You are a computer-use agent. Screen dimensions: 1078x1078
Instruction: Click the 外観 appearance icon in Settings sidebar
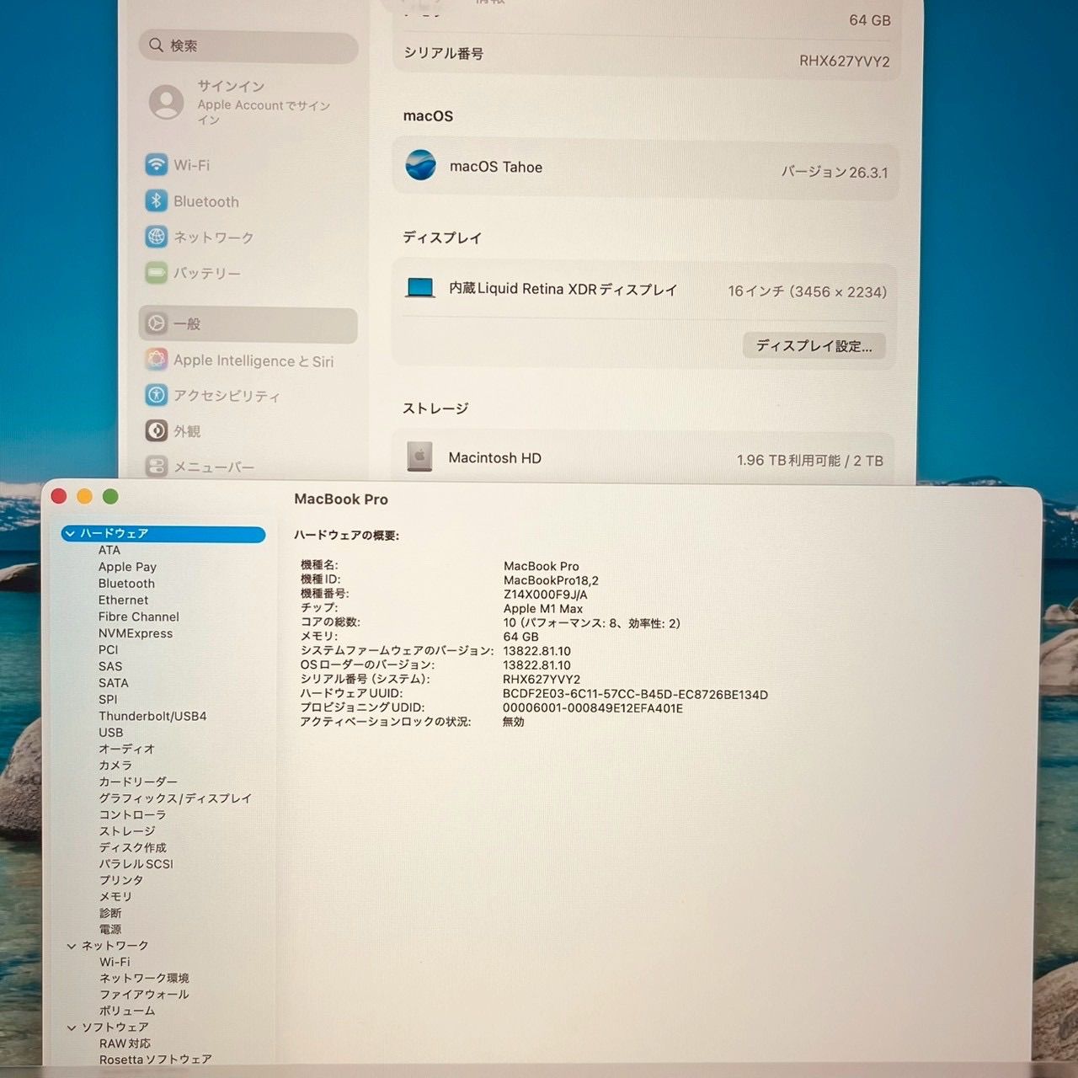(156, 430)
